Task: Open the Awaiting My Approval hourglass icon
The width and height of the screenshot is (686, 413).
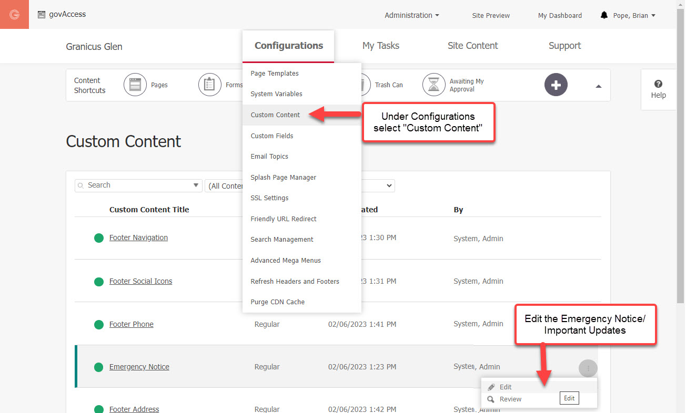Action: (434, 85)
